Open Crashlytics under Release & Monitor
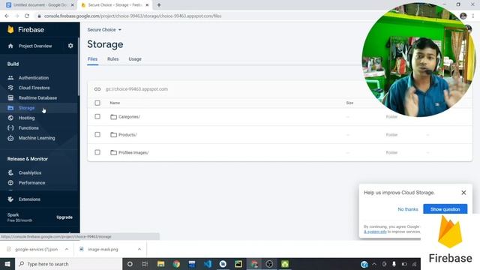This screenshot has width=480, height=270. (30, 172)
